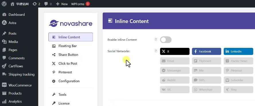
Task: Click the Pages icon in sidebar
Action: [x=4, y=50]
